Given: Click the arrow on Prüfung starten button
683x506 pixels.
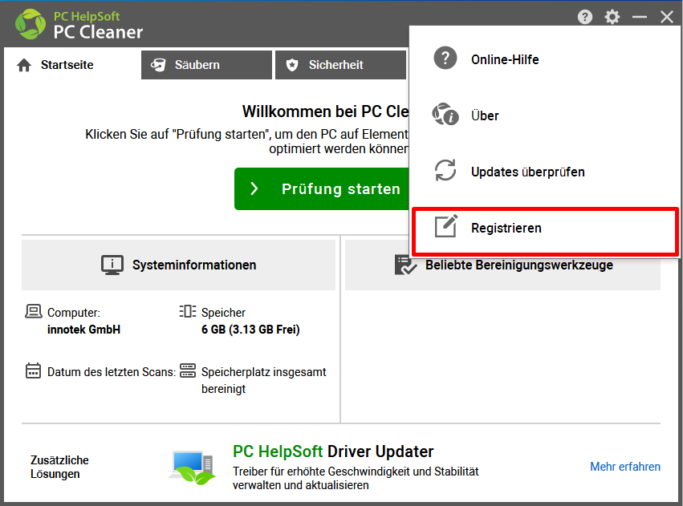Looking at the screenshot, I should pos(254,188).
